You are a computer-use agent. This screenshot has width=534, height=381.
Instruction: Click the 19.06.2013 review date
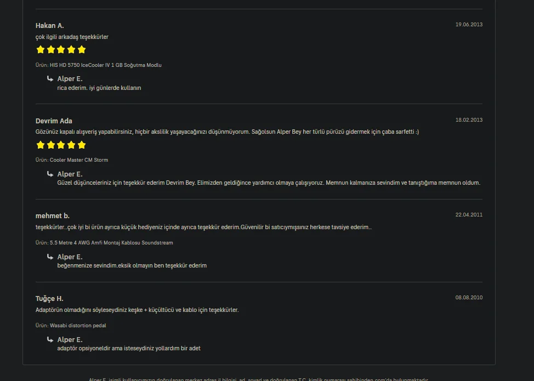(469, 25)
